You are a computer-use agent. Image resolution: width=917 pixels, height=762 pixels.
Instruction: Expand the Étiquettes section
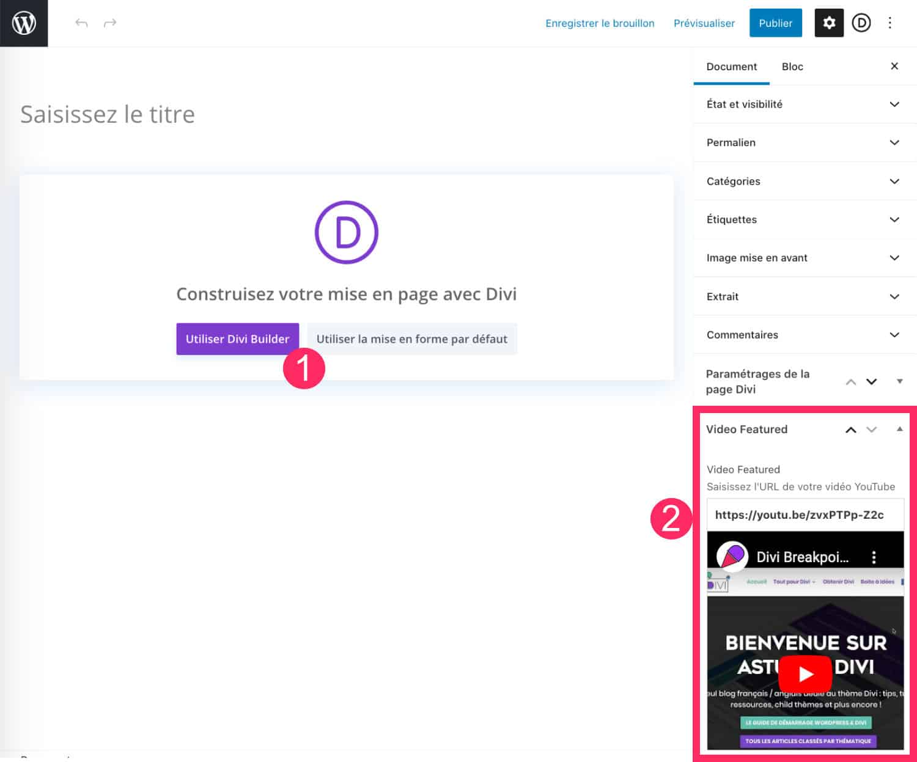tap(805, 219)
